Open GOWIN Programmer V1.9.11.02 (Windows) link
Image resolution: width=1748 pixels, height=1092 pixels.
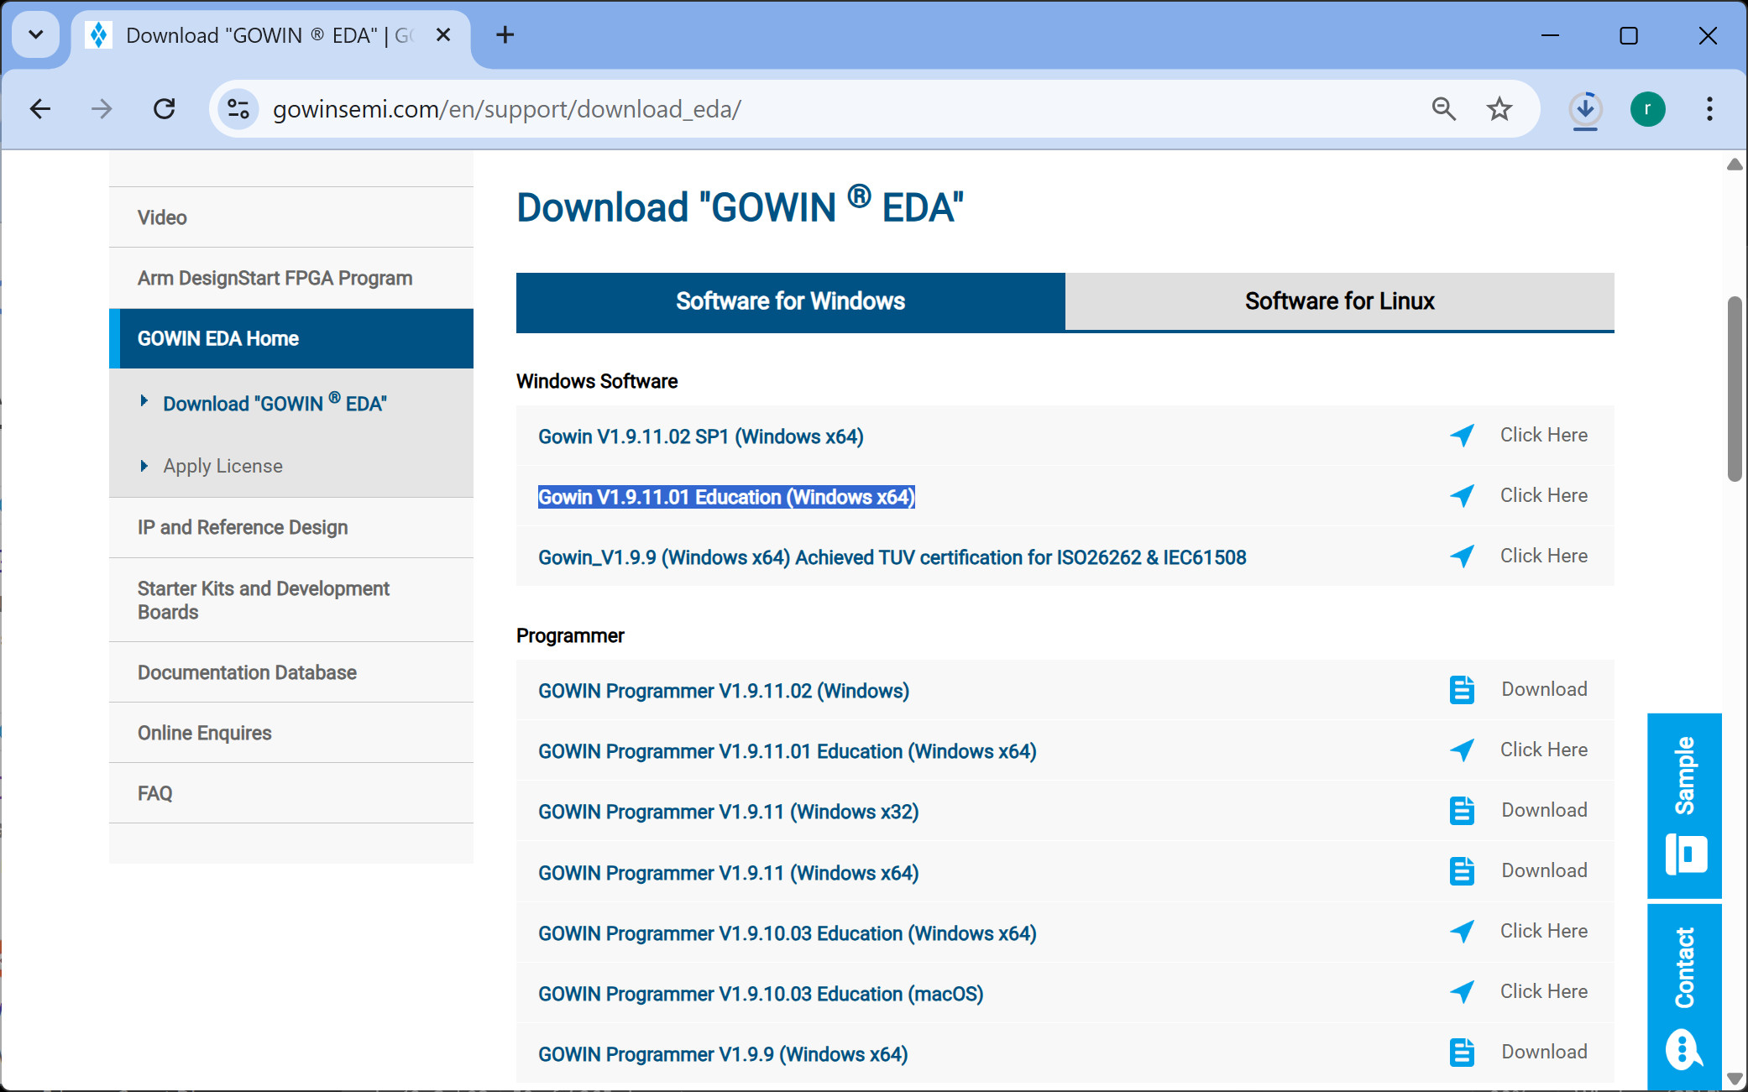pos(724,691)
